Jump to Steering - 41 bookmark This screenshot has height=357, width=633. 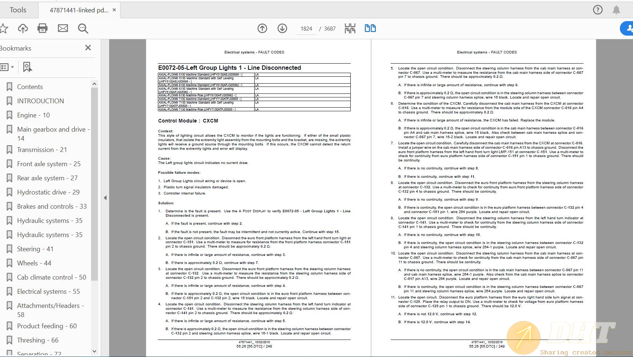click(x=35, y=249)
